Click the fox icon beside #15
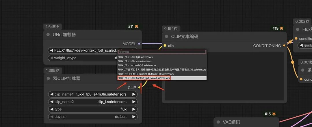The width and height of the screenshot is (312, 127). tap(274, 114)
